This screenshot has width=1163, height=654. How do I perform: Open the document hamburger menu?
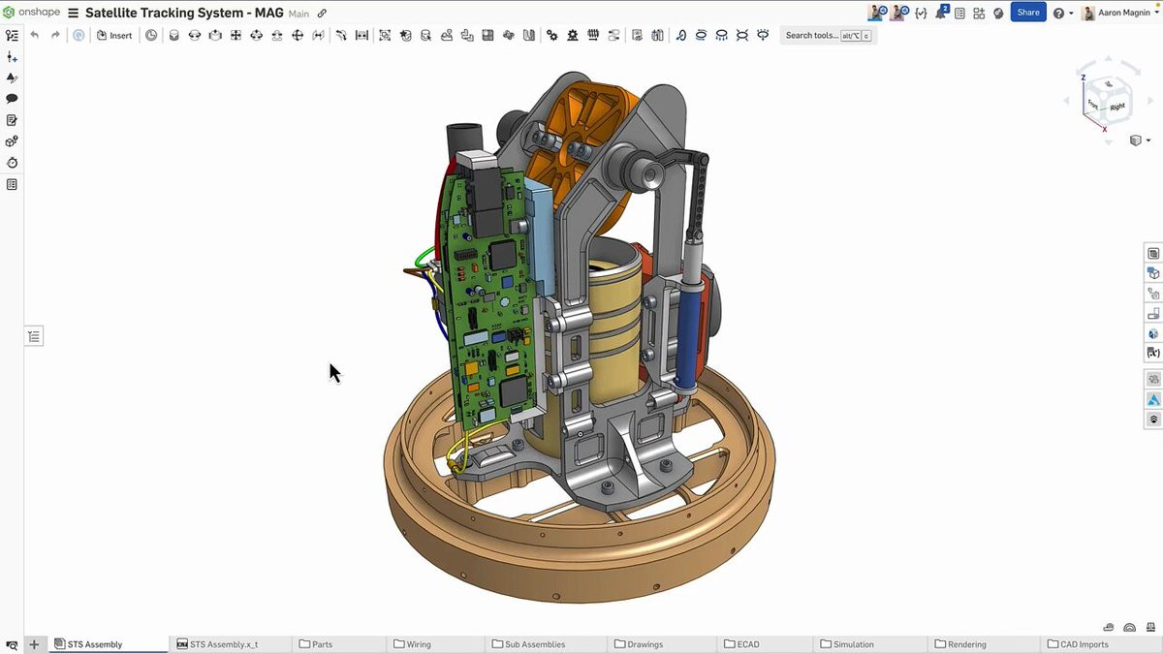click(x=73, y=14)
